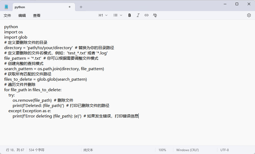Open settings via gear icon

249,15
